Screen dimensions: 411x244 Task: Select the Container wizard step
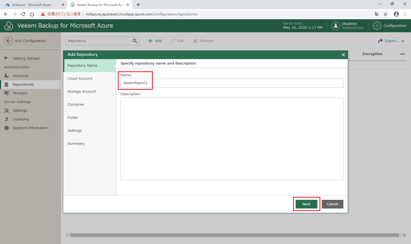click(90, 105)
